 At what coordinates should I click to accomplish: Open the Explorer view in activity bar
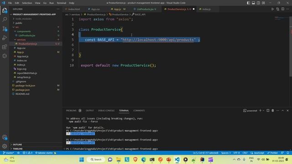click(5, 10)
